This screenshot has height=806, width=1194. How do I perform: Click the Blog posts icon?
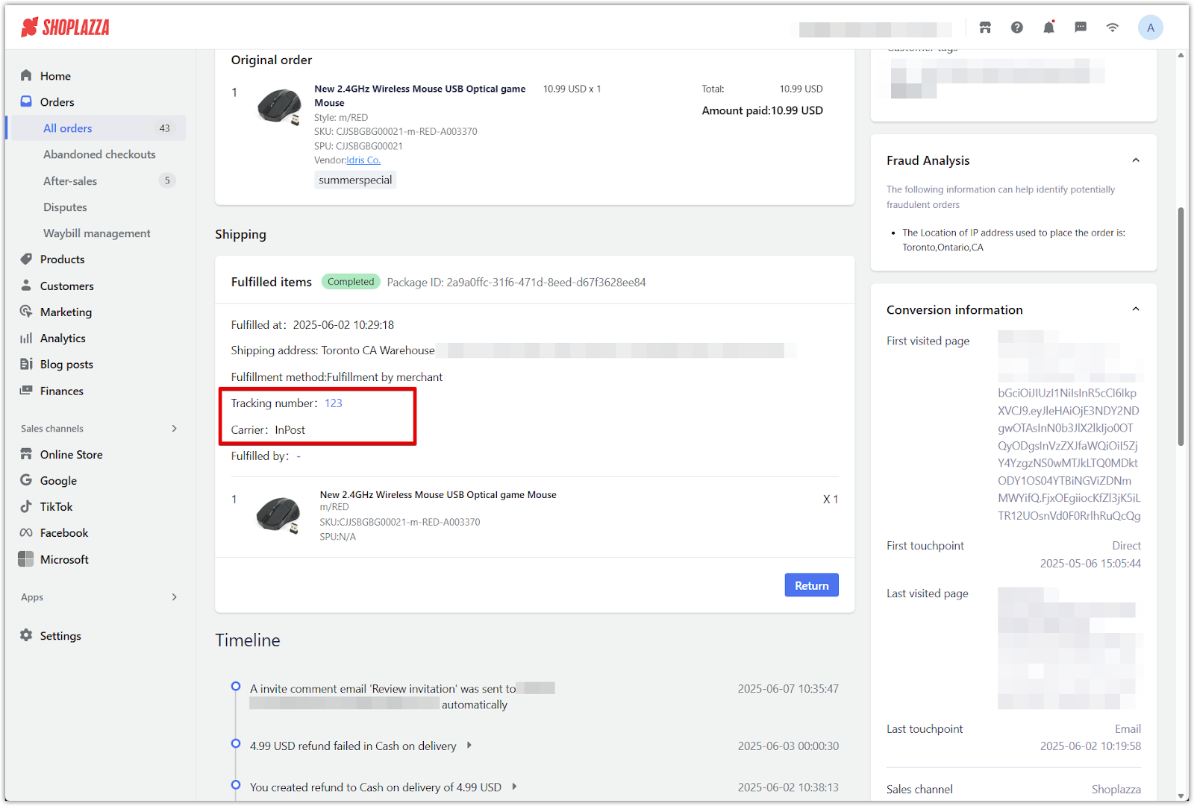(26, 364)
